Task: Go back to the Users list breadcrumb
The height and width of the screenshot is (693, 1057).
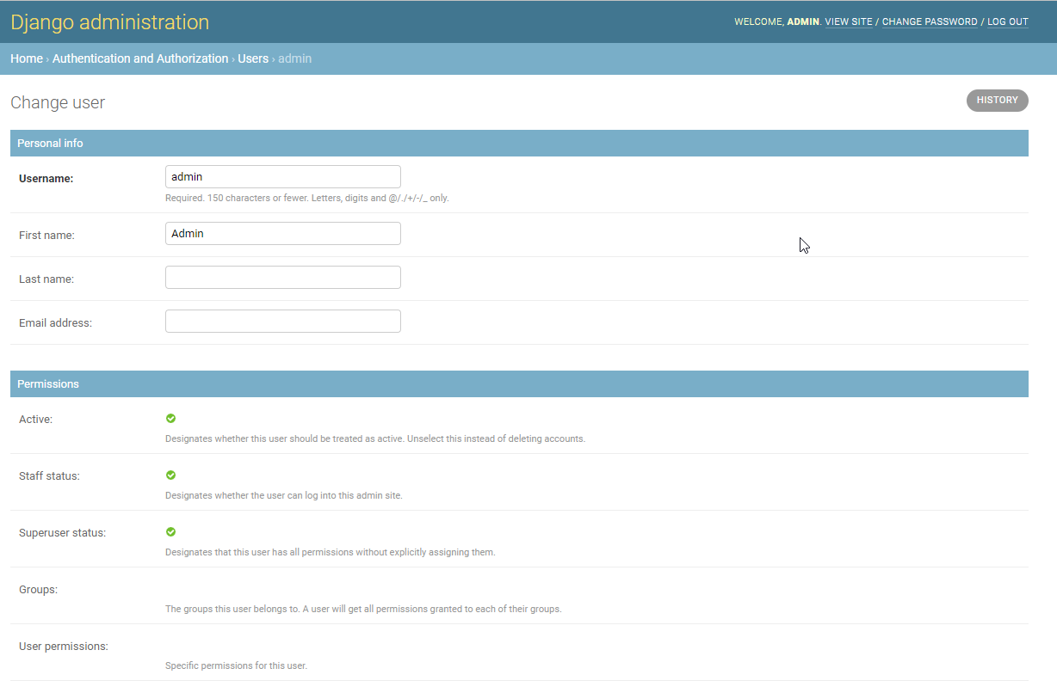Action: [253, 58]
